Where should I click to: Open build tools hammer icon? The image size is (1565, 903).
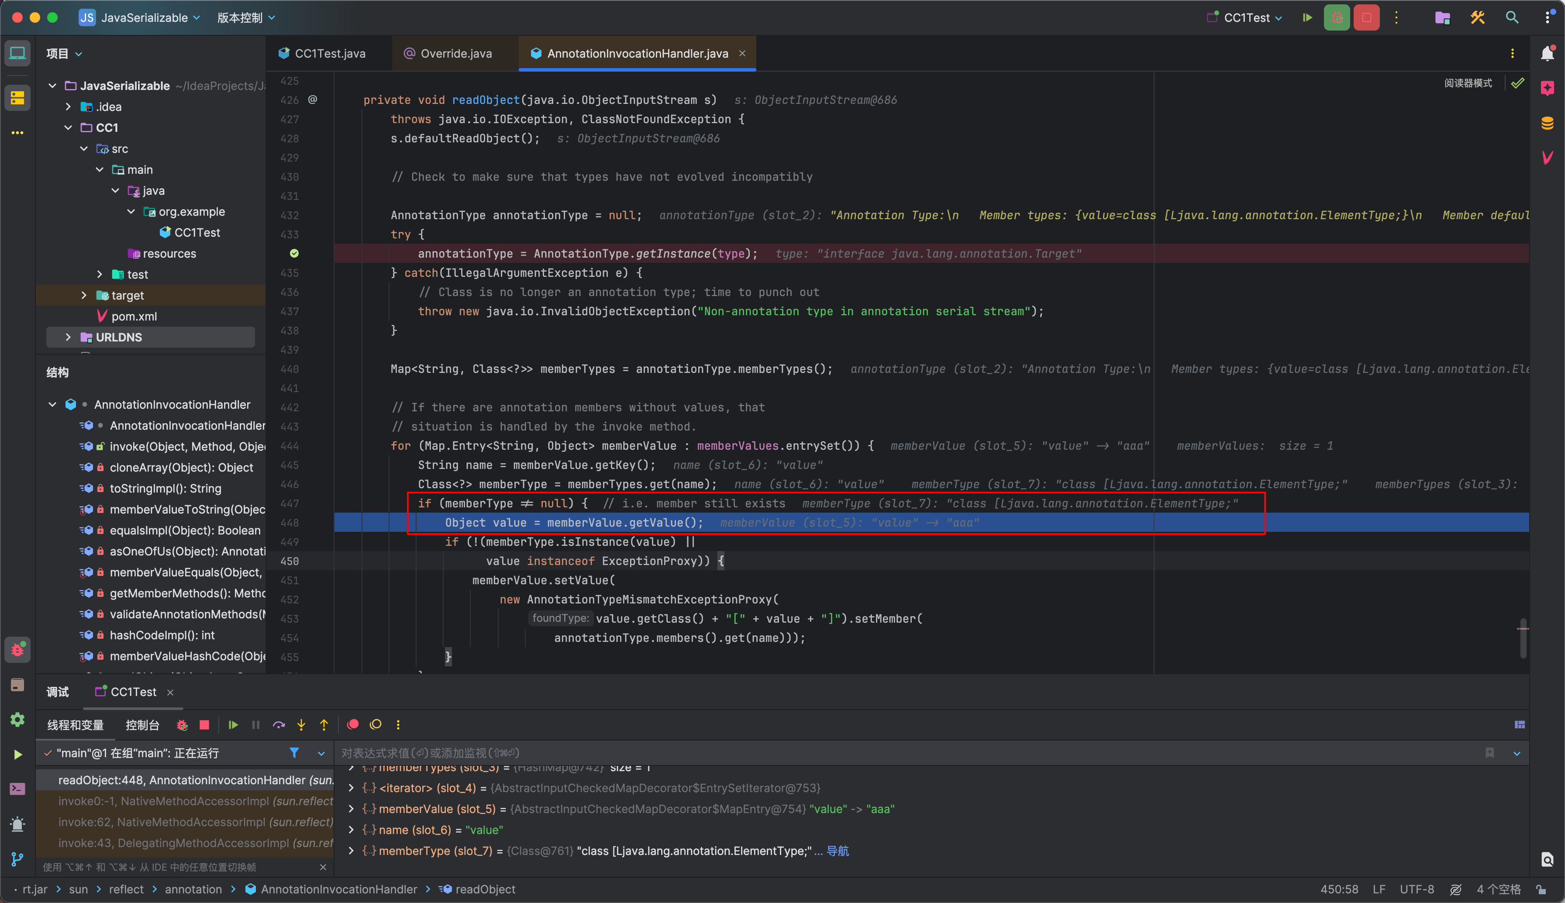pos(1478,18)
